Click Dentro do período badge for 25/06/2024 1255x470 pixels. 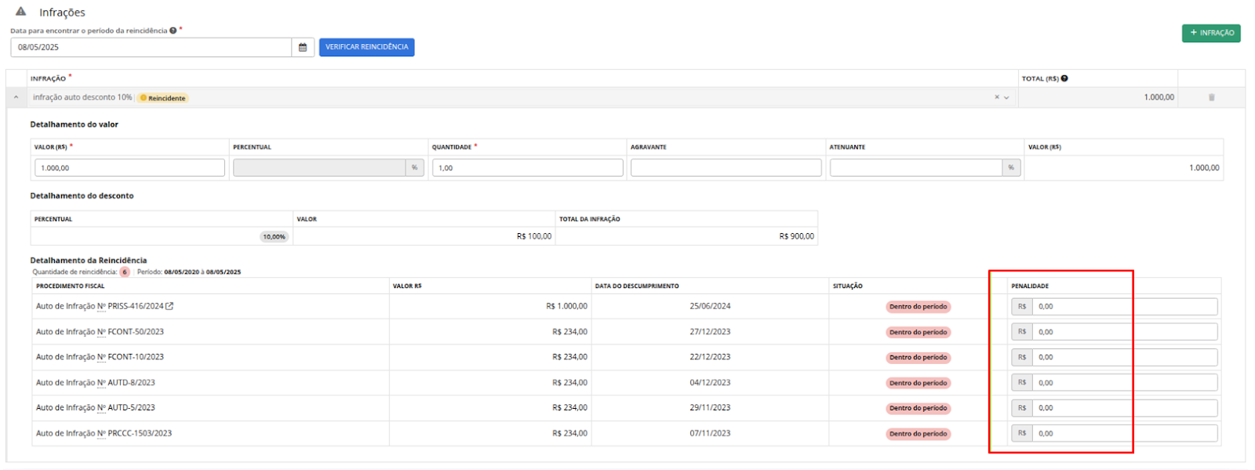[919, 307]
